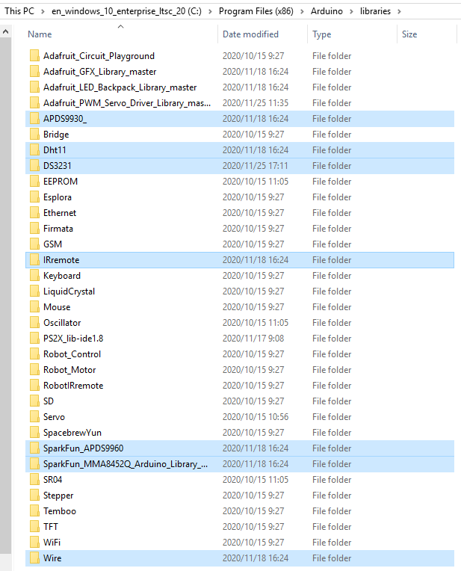
Task: Go to Program Files (x86) breadcrumb
Action: [256, 11]
